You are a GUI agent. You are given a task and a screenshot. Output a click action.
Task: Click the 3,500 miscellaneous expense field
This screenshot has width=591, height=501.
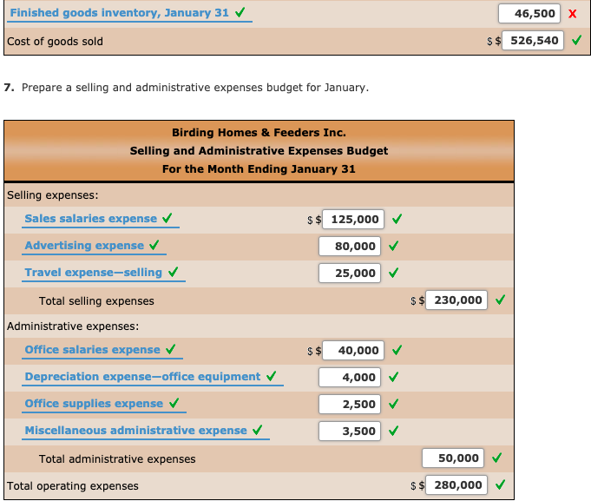click(350, 431)
